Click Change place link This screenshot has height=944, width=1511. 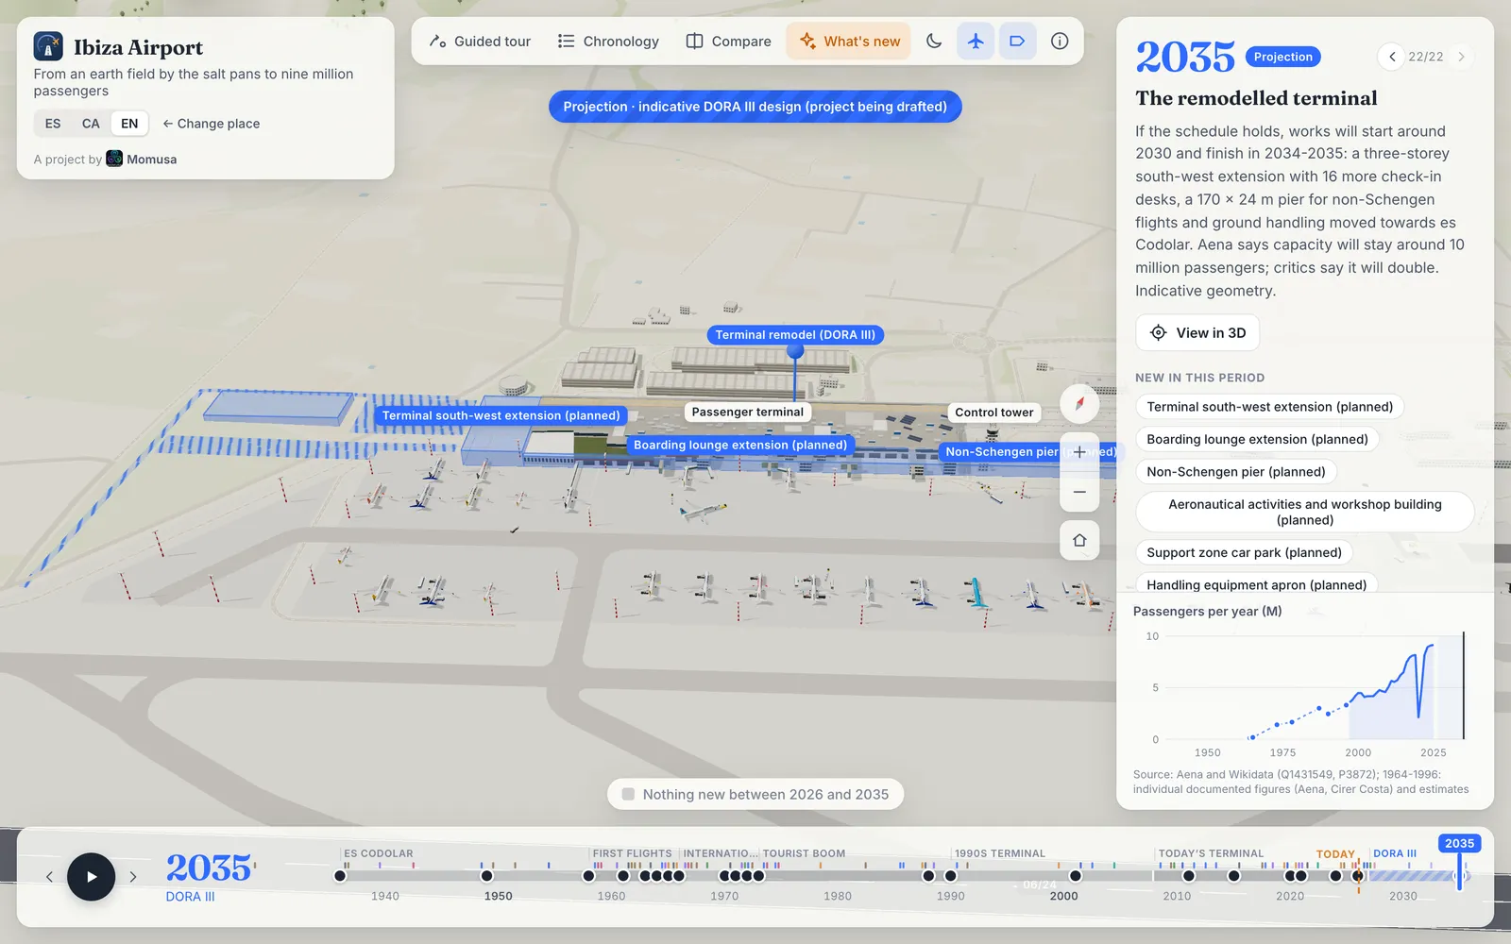(x=212, y=124)
